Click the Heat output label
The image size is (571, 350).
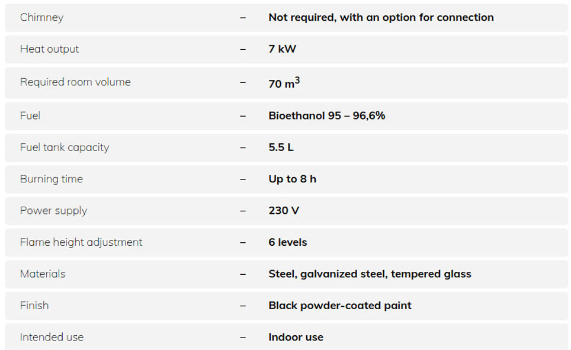pyautogui.click(x=49, y=49)
